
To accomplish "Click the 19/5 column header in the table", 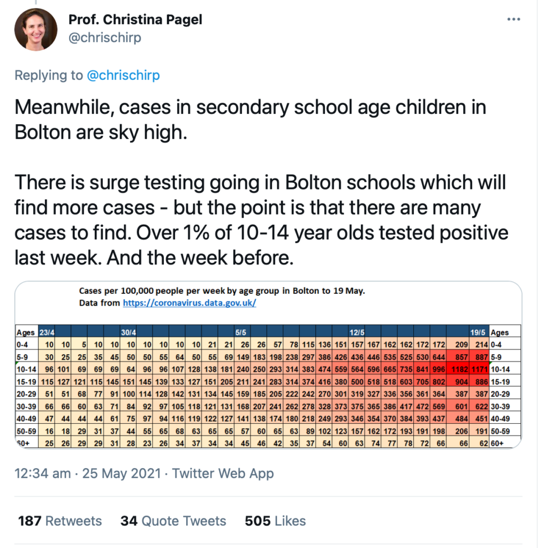I will coord(478,332).
